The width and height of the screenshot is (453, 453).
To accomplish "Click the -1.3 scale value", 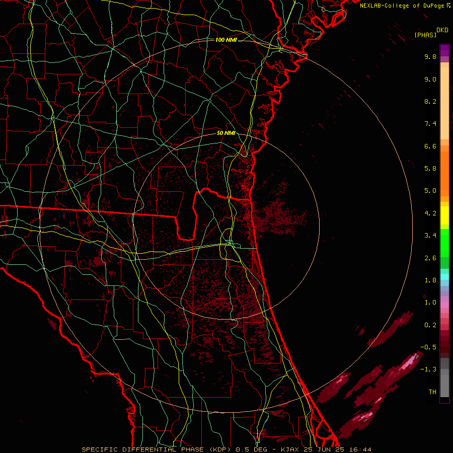I will (x=428, y=369).
